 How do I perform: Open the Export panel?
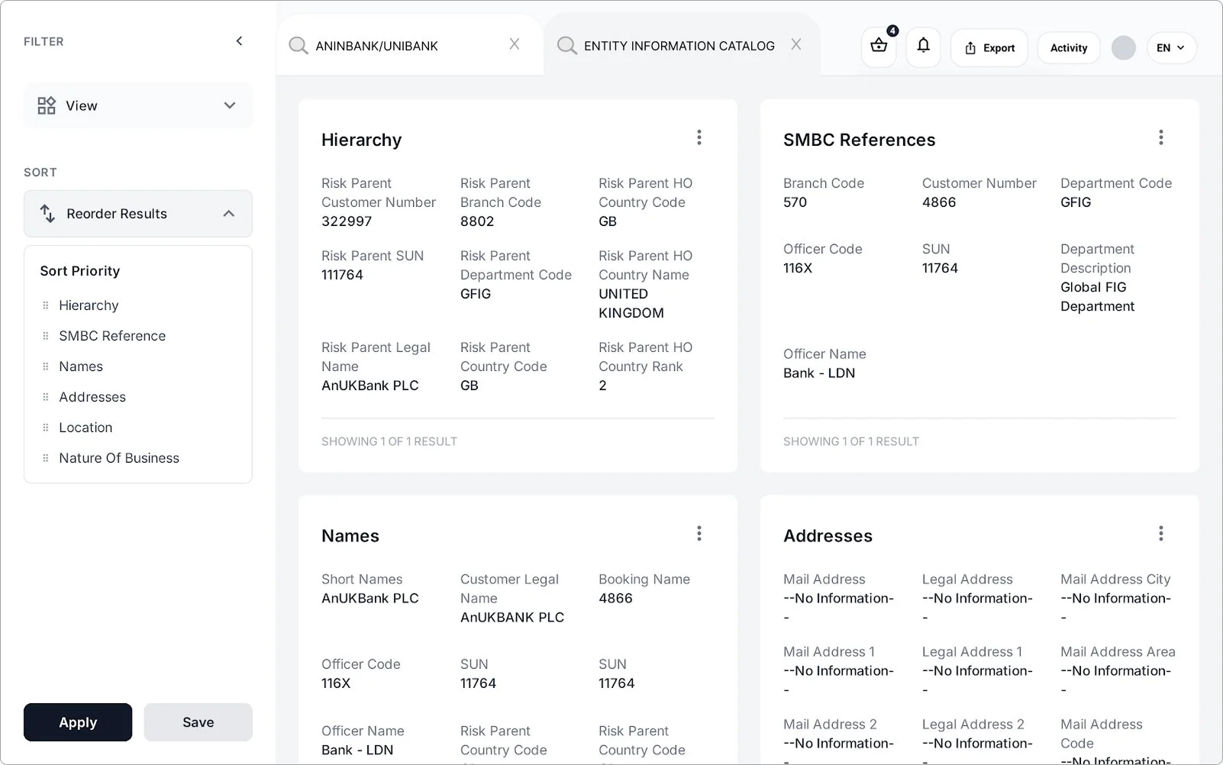pos(989,47)
